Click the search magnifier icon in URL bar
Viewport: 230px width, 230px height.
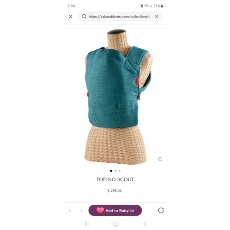coord(84,17)
